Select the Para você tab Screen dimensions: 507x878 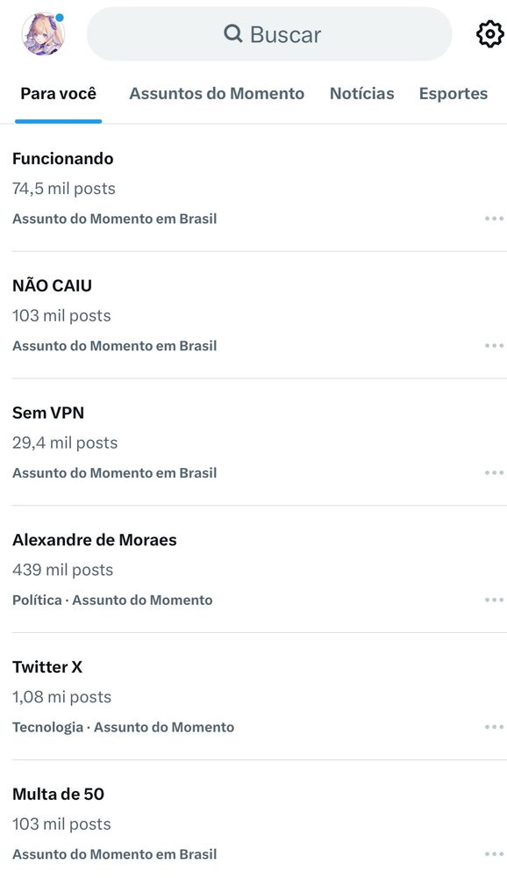coord(58,94)
